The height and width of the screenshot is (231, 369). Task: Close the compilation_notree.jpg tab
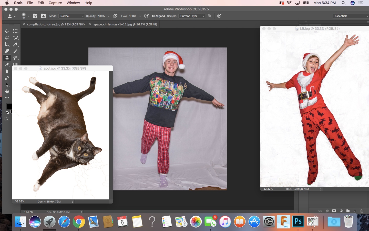click(x=24, y=24)
